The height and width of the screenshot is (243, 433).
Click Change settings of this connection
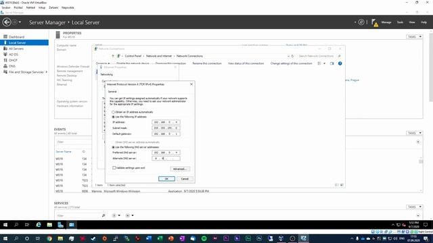pyautogui.click(x=291, y=63)
